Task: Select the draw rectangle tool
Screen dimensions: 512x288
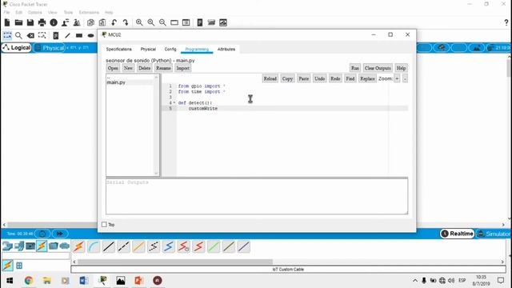Action: pyautogui.click(x=79, y=35)
